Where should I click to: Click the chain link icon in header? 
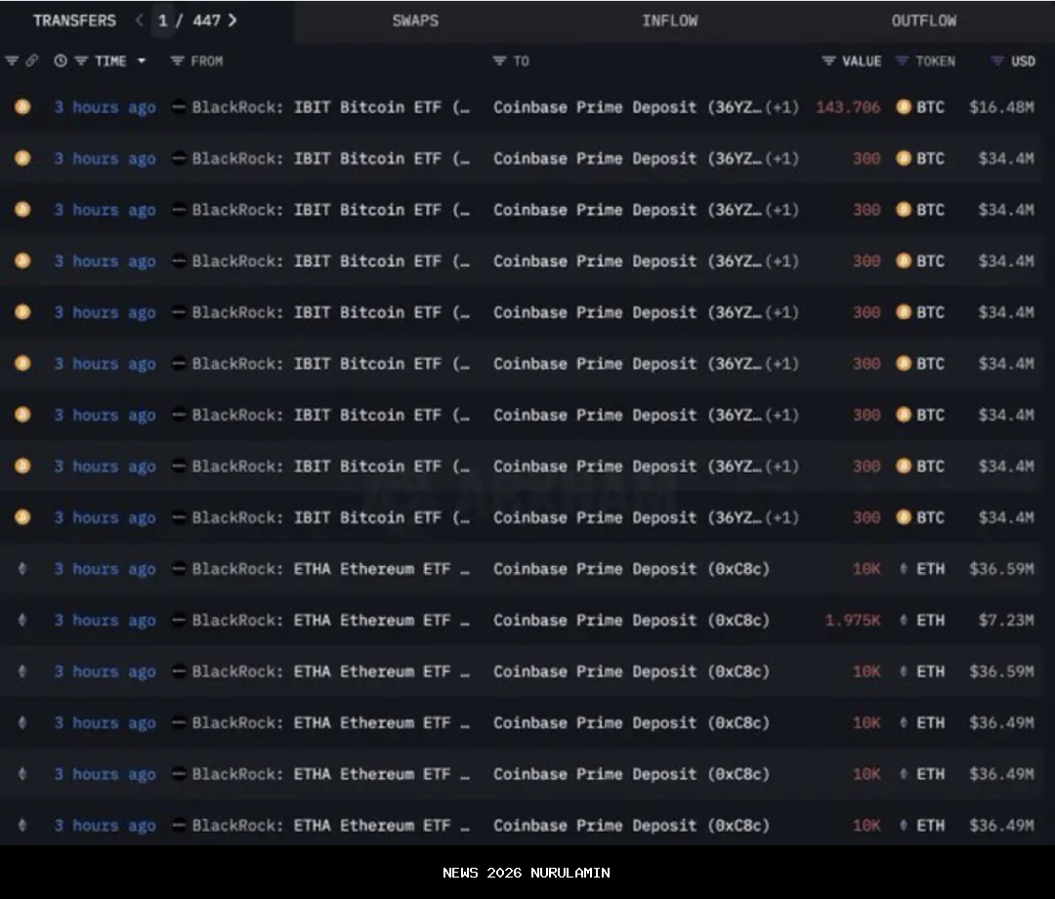31,61
